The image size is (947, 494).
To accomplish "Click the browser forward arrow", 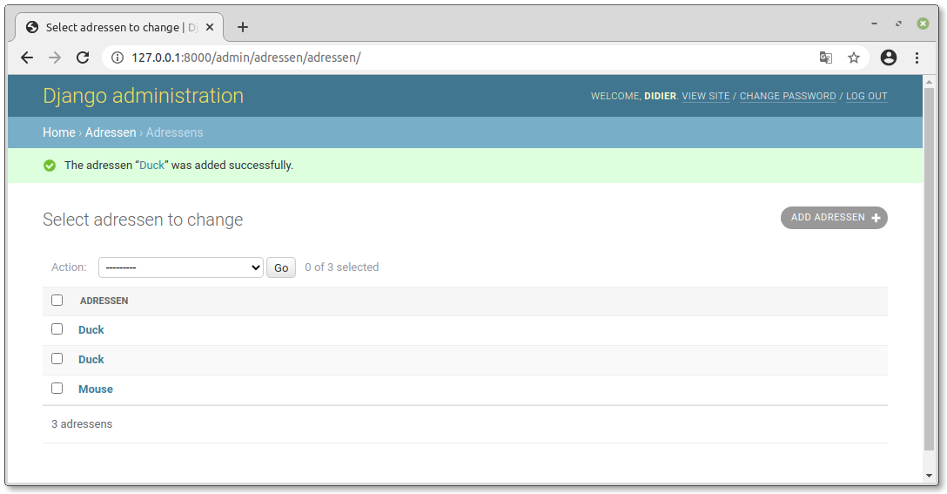I will [55, 58].
